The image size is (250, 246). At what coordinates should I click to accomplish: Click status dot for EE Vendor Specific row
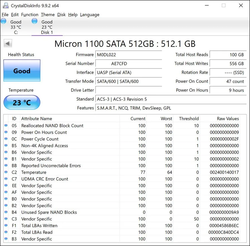click(6, 186)
